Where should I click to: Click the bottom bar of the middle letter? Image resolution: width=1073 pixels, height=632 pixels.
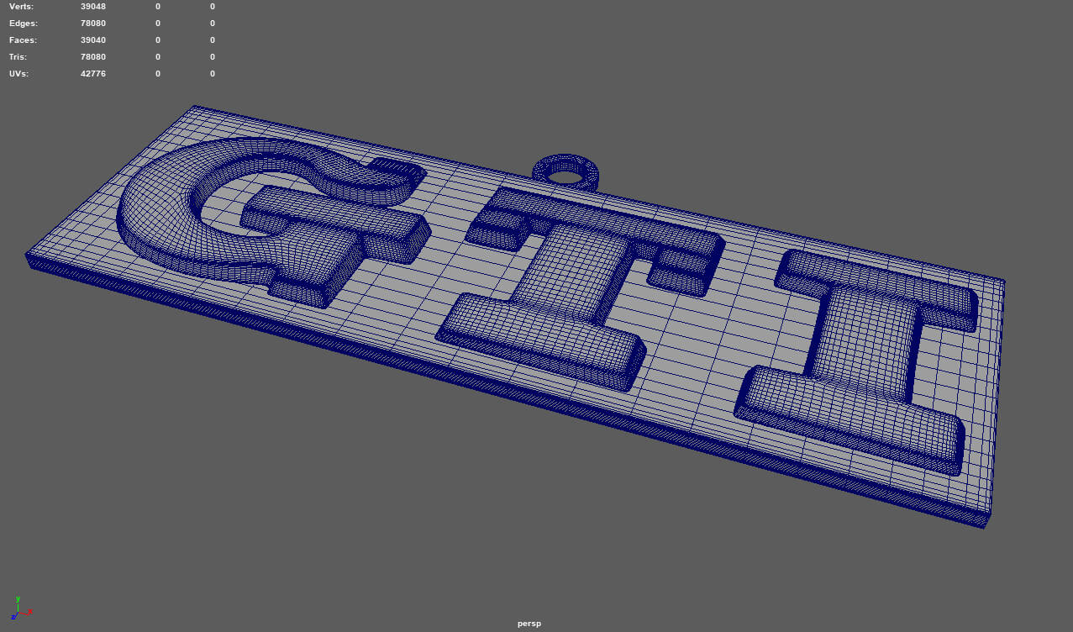538,340
